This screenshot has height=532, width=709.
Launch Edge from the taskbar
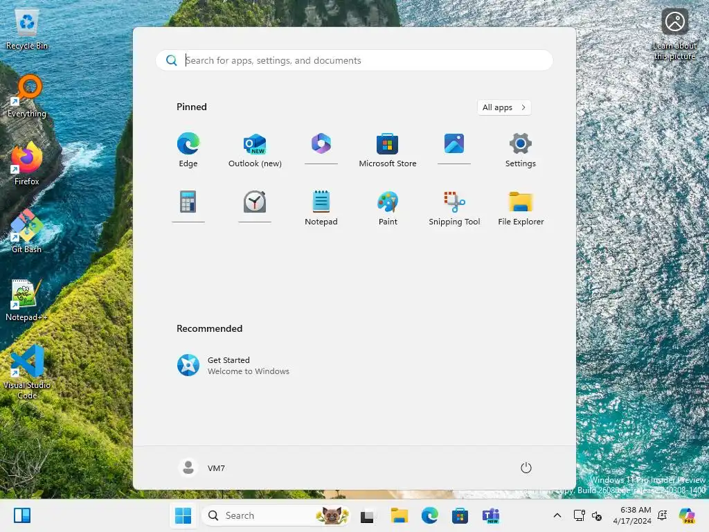click(x=429, y=515)
